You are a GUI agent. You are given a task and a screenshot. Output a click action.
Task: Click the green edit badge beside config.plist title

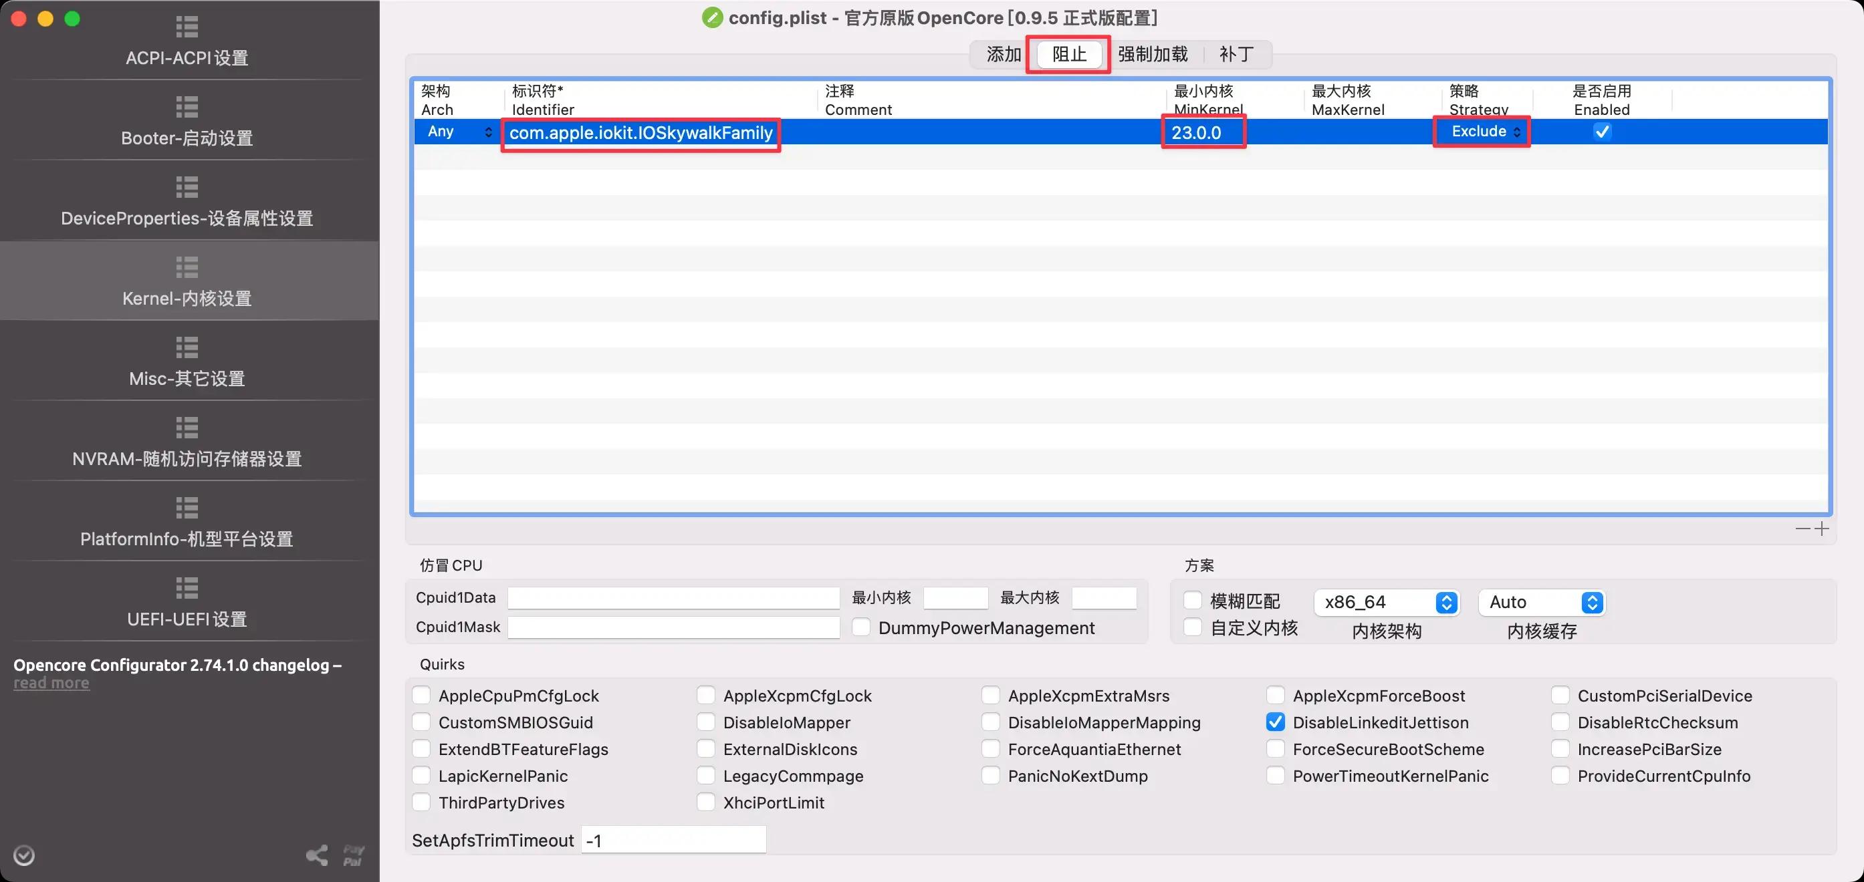712,17
